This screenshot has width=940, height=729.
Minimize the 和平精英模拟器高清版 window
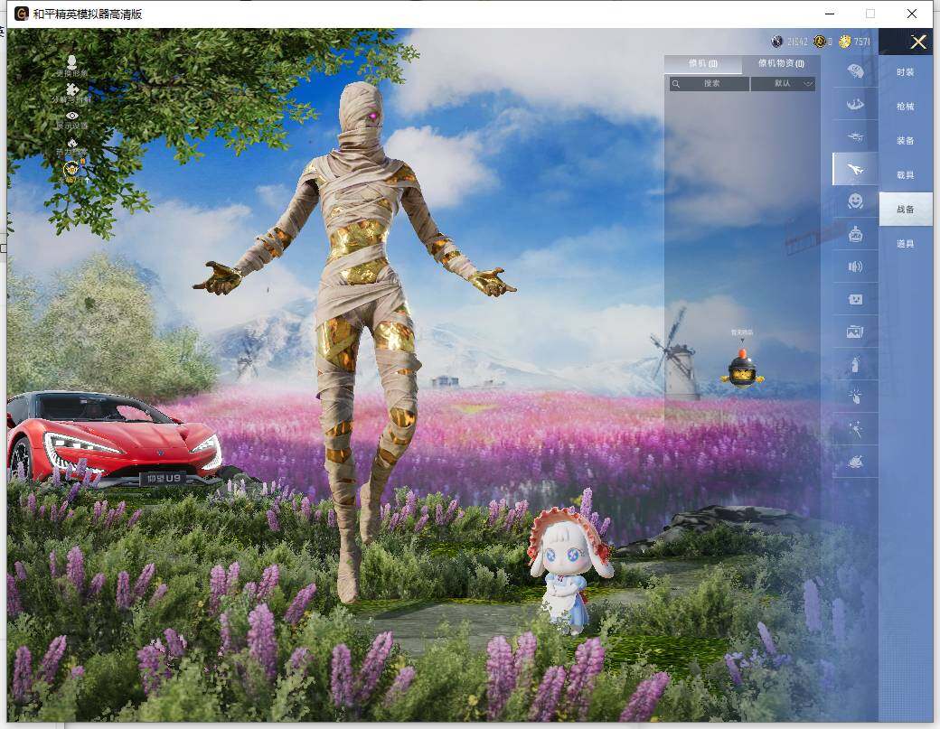tap(830, 14)
